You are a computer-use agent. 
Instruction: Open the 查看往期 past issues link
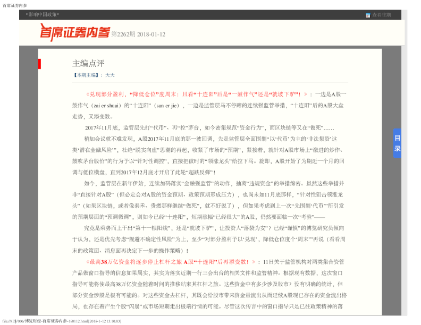[381, 15]
